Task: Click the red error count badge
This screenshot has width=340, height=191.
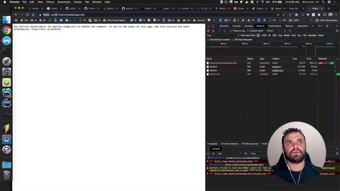Action: [x=320, y=26]
